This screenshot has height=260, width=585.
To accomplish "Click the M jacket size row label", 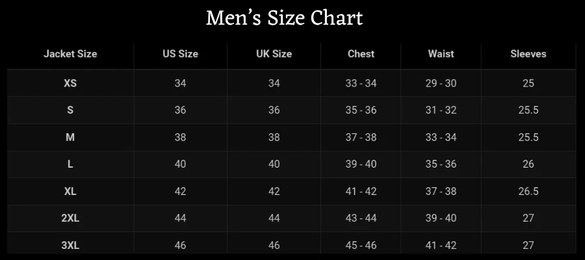I will [x=70, y=137].
